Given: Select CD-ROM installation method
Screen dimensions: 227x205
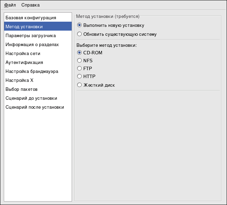Looking at the screenshot, I should (x=80, y=53).
